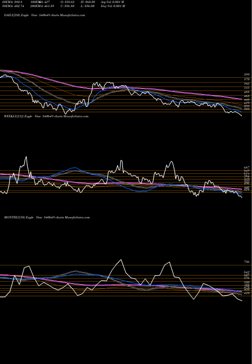252x364 pixels.
Task: Click the close price C: 356.80
Action: point(68,6)
